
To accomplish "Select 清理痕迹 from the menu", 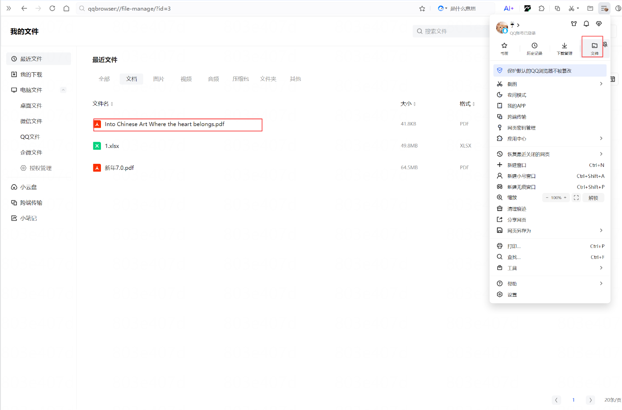I will (x=517, y=209).
